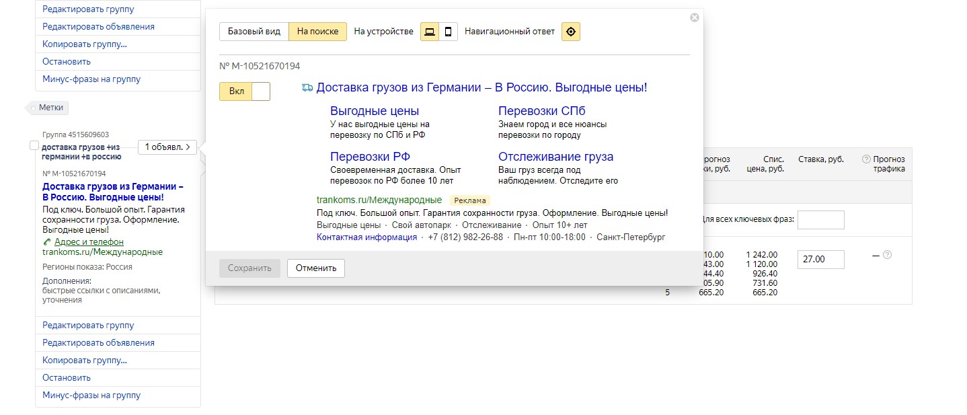Open Контактная информация link
Screen dimensions: 967x415
click(x=366, y=237)
